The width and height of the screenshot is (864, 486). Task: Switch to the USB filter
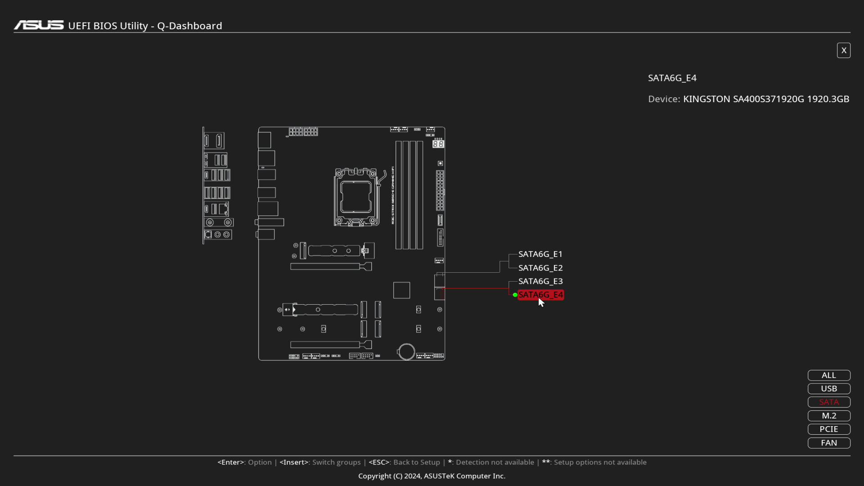tap(828, 389)
